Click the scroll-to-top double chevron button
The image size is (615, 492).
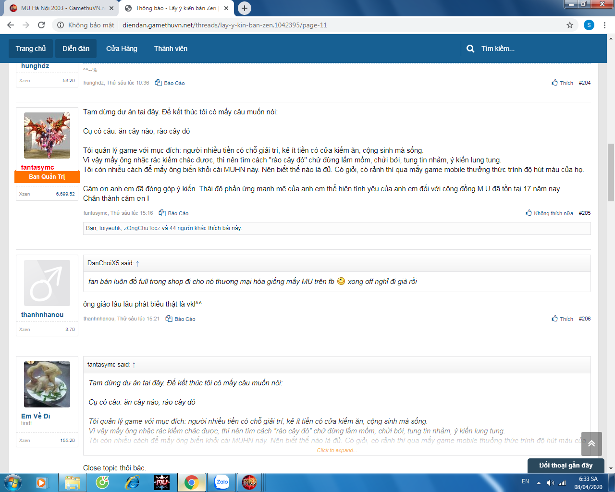pos(591,443)
